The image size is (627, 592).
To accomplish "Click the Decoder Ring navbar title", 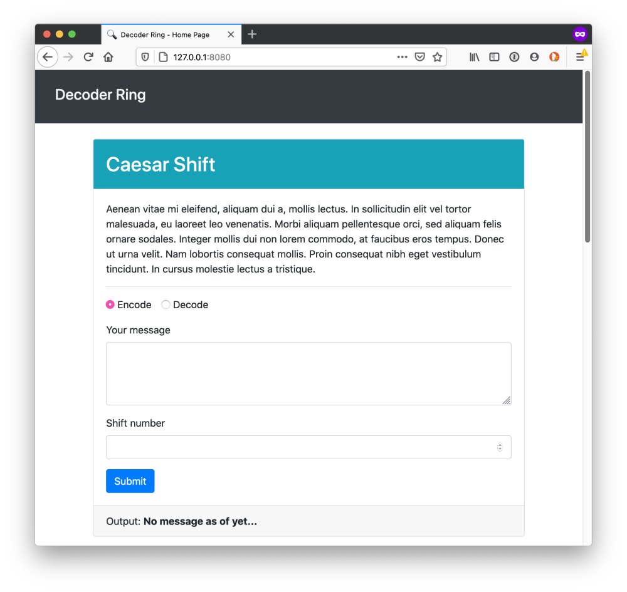I will tap(100, 95).
